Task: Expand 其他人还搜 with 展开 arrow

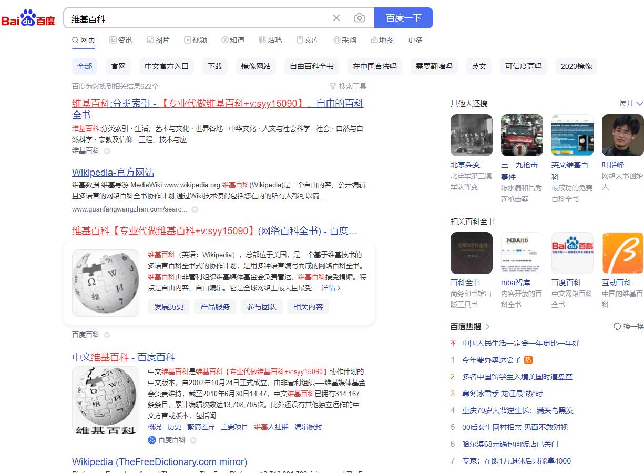Action: tap(631, 103)
